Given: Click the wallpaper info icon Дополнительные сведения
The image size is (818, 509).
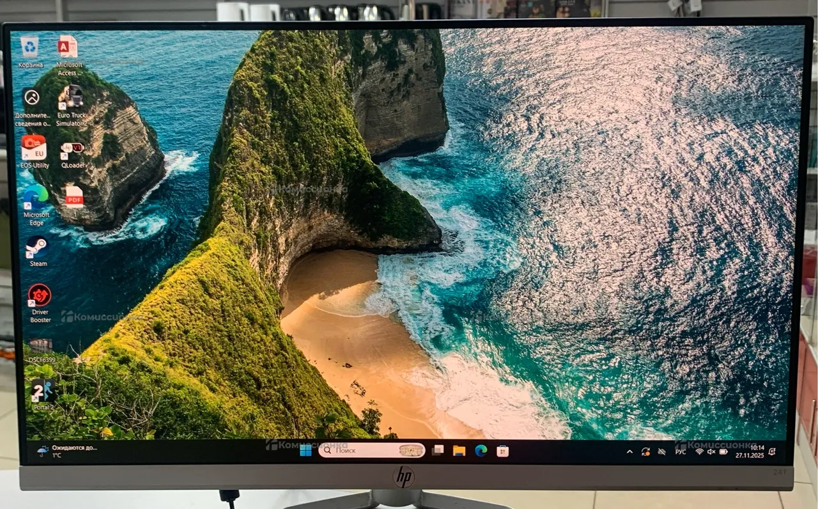Looking at the screenshot, I should coord(31,98).
